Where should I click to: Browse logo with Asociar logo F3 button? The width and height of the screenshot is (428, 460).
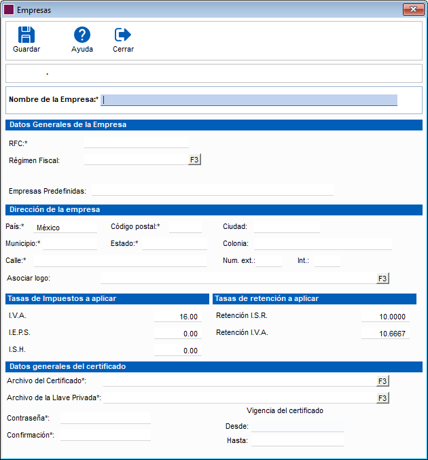click(382, 278)
